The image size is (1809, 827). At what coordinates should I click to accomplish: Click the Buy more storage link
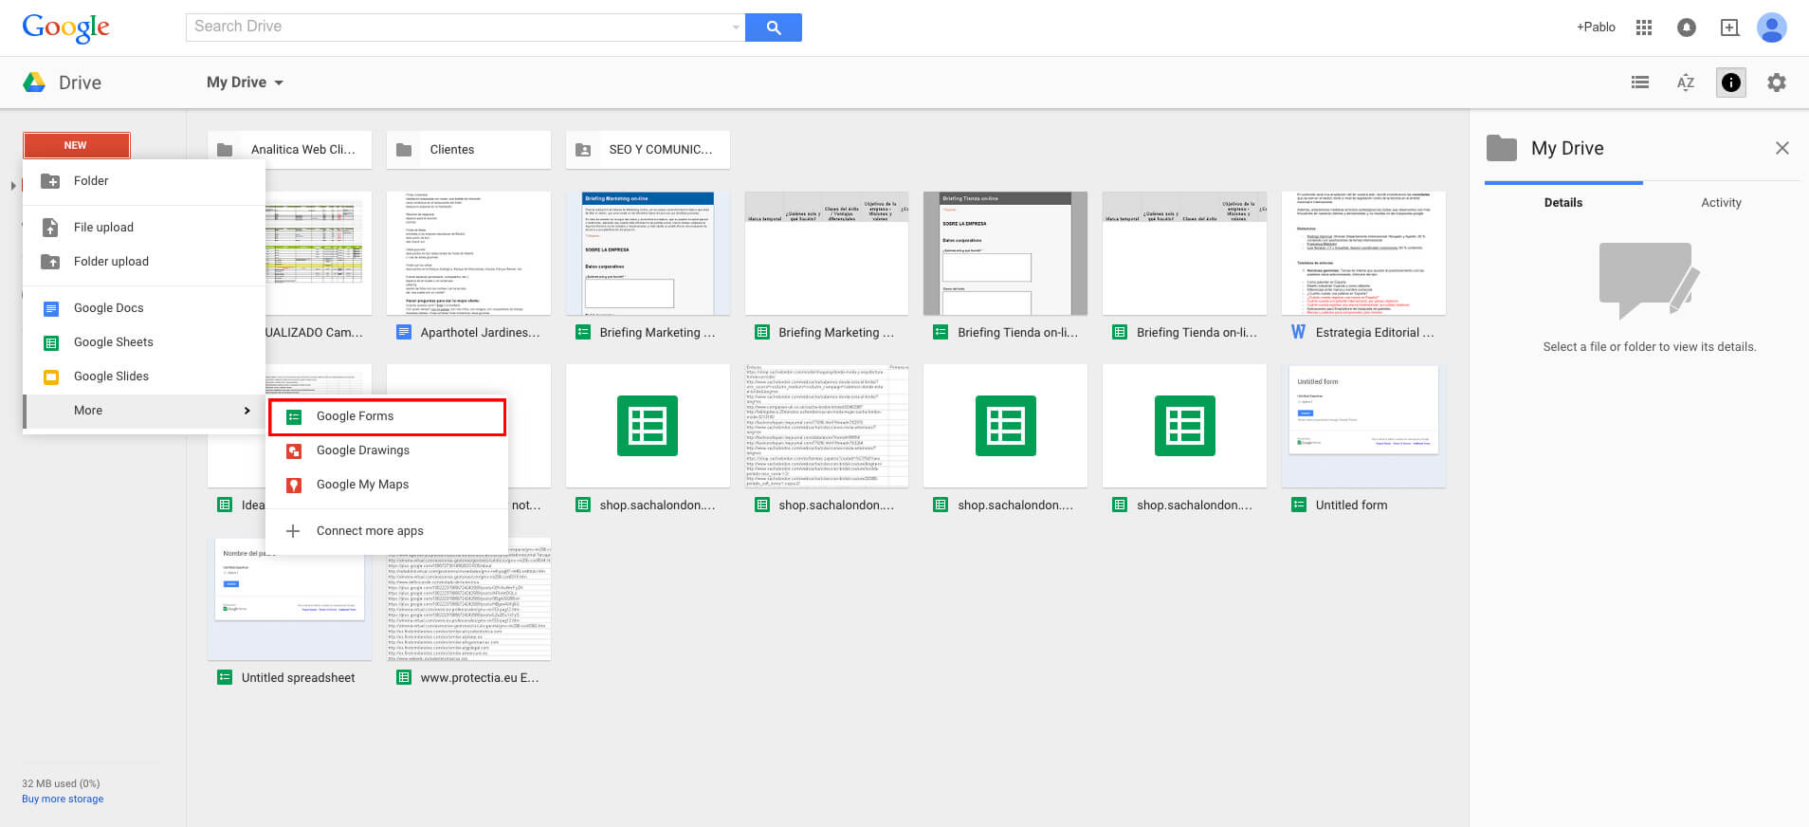63,799
